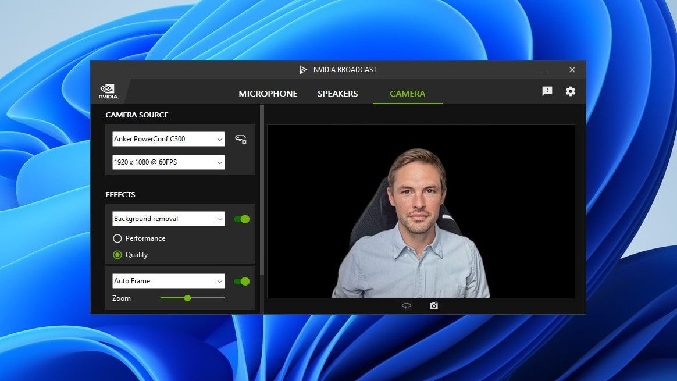Click the NVIDIA Broadcast title bar icon
Viewport: 677px width, 381px height.
[303, 69]
